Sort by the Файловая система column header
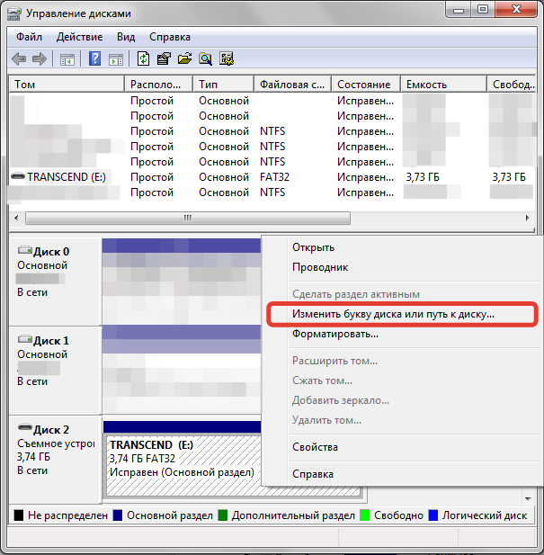544x555 pixels. [291, 85]
